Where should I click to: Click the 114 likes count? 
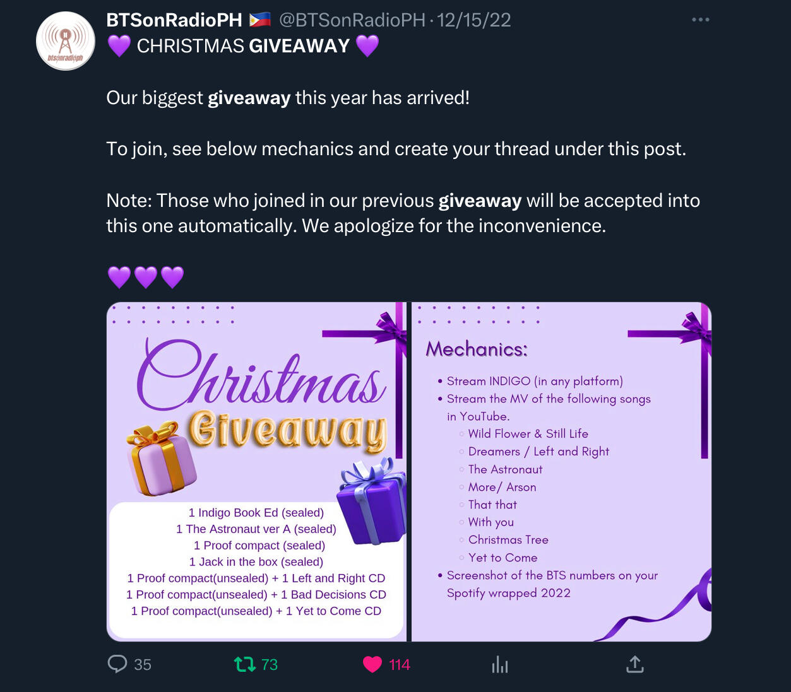click(x=400, y=665)
